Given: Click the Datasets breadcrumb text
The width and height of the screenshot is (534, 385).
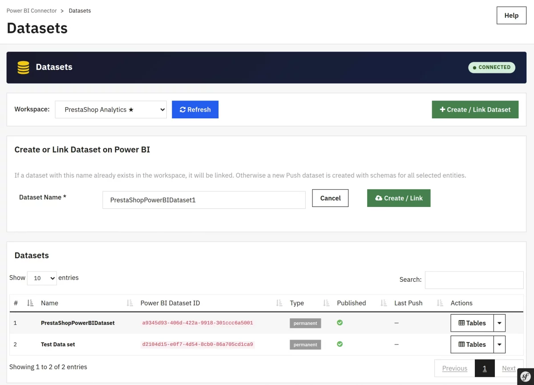Looking at the screenshot, I should point(80,11).
